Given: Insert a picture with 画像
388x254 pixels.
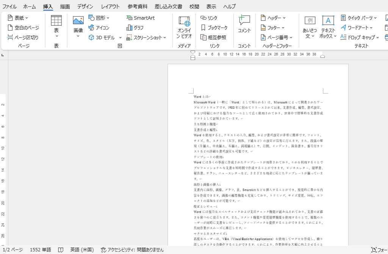Looking at the screenshot, I should click(x=78, y=27).
